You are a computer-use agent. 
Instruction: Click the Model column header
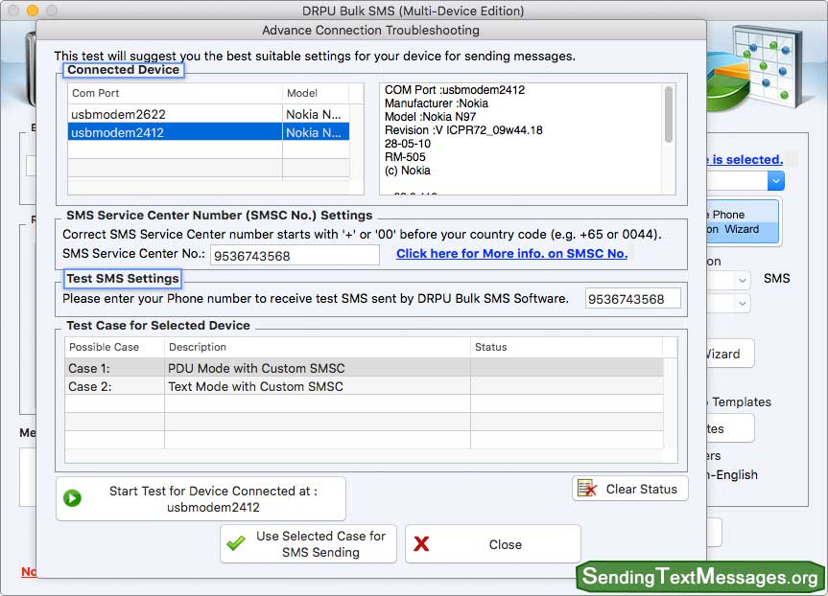point(316,93)
